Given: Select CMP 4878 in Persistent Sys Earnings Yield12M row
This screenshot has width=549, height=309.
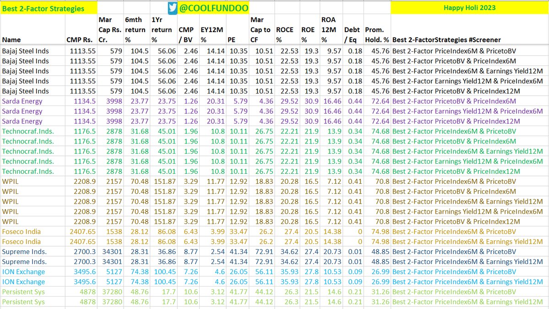Looking at the screenshot, I should [87, 302].
